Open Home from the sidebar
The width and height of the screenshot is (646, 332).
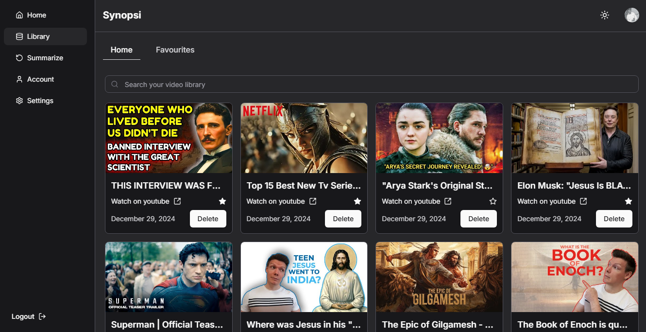click(x=45, y=15)
